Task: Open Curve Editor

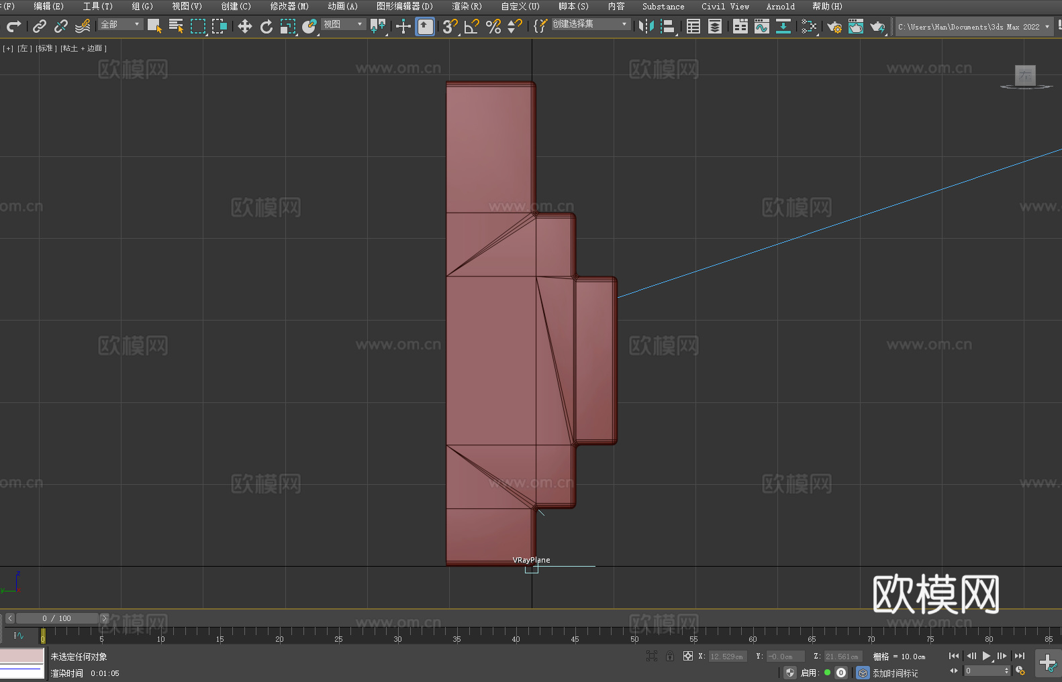Action: [762, 26]
